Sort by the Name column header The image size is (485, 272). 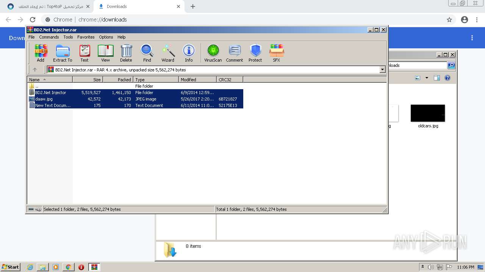(50, 79)
